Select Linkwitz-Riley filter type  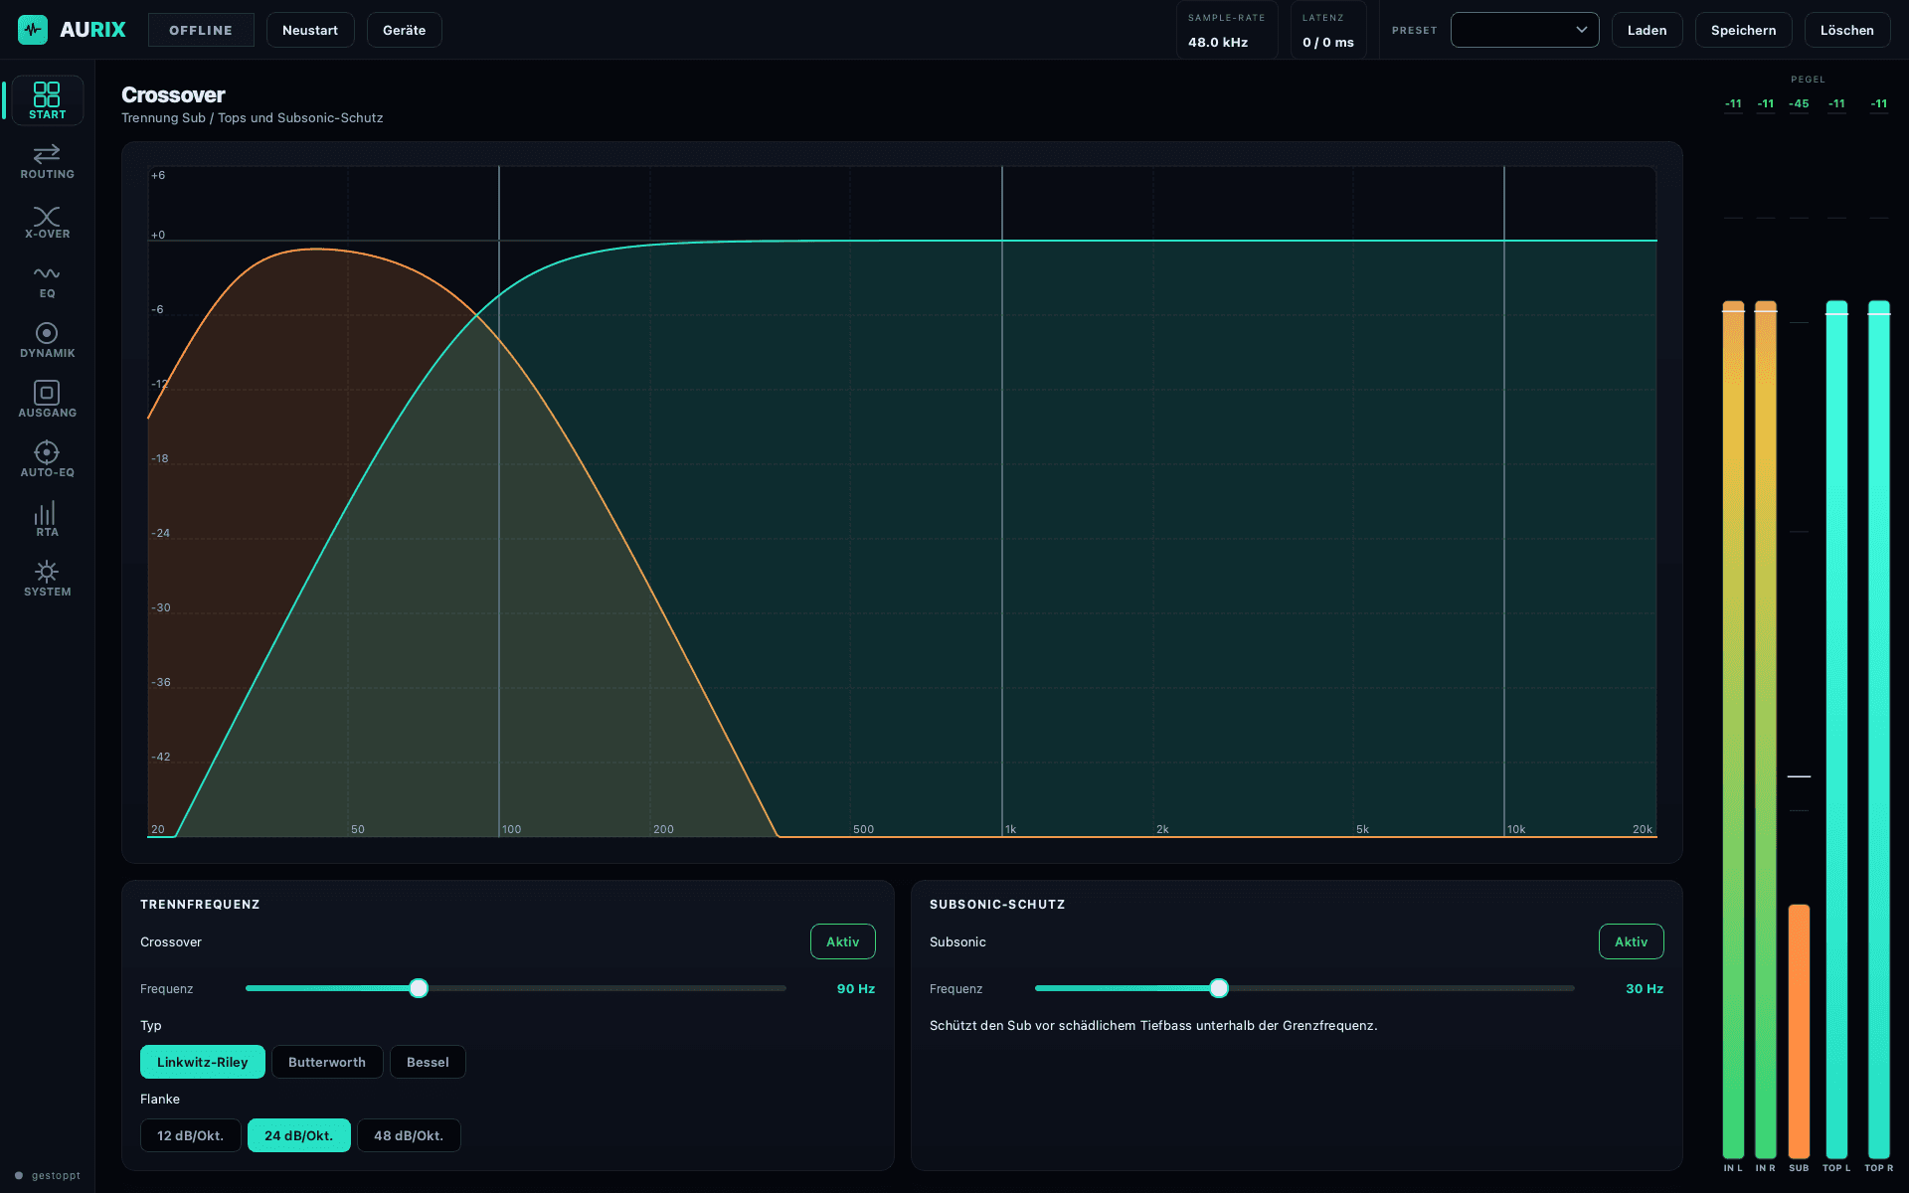pyautogui.click(x=203, y=1062)
